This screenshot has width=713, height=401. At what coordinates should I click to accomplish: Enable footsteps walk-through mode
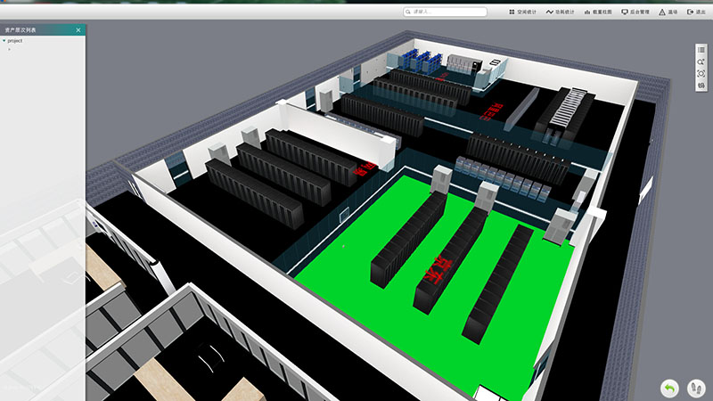point(695,388)
